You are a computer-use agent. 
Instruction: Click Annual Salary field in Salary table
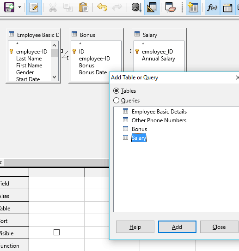pos(159,59)
